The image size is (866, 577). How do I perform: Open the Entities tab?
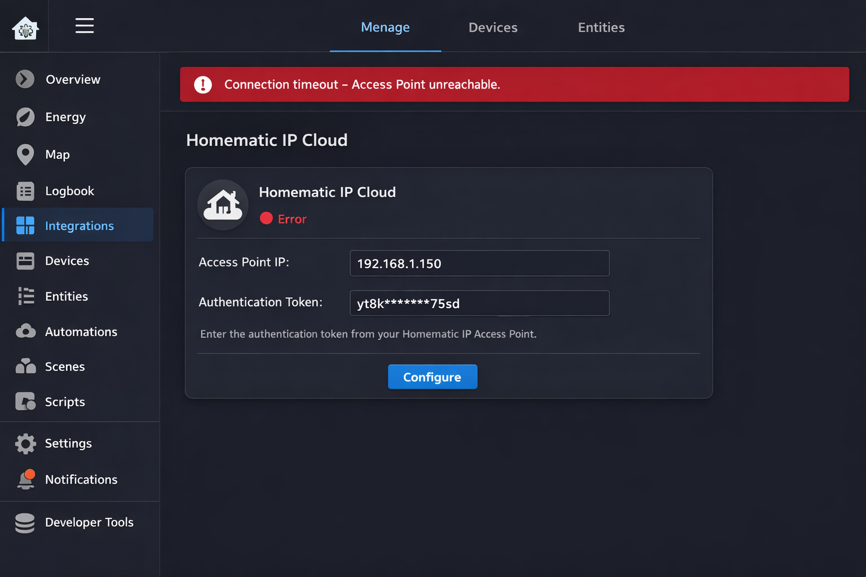pos(601,27)
